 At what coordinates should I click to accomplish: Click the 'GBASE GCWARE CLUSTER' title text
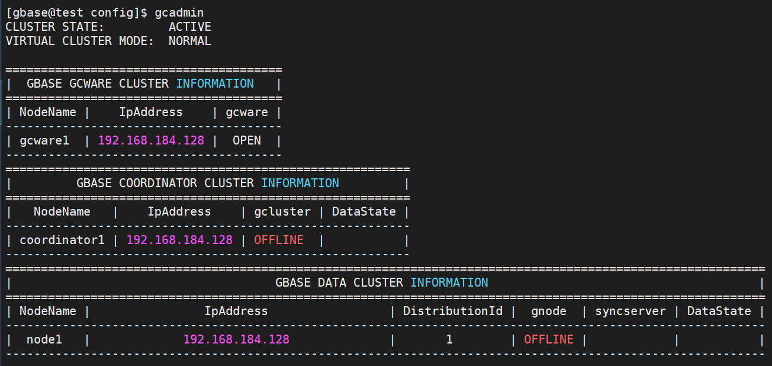coord(98,84)
